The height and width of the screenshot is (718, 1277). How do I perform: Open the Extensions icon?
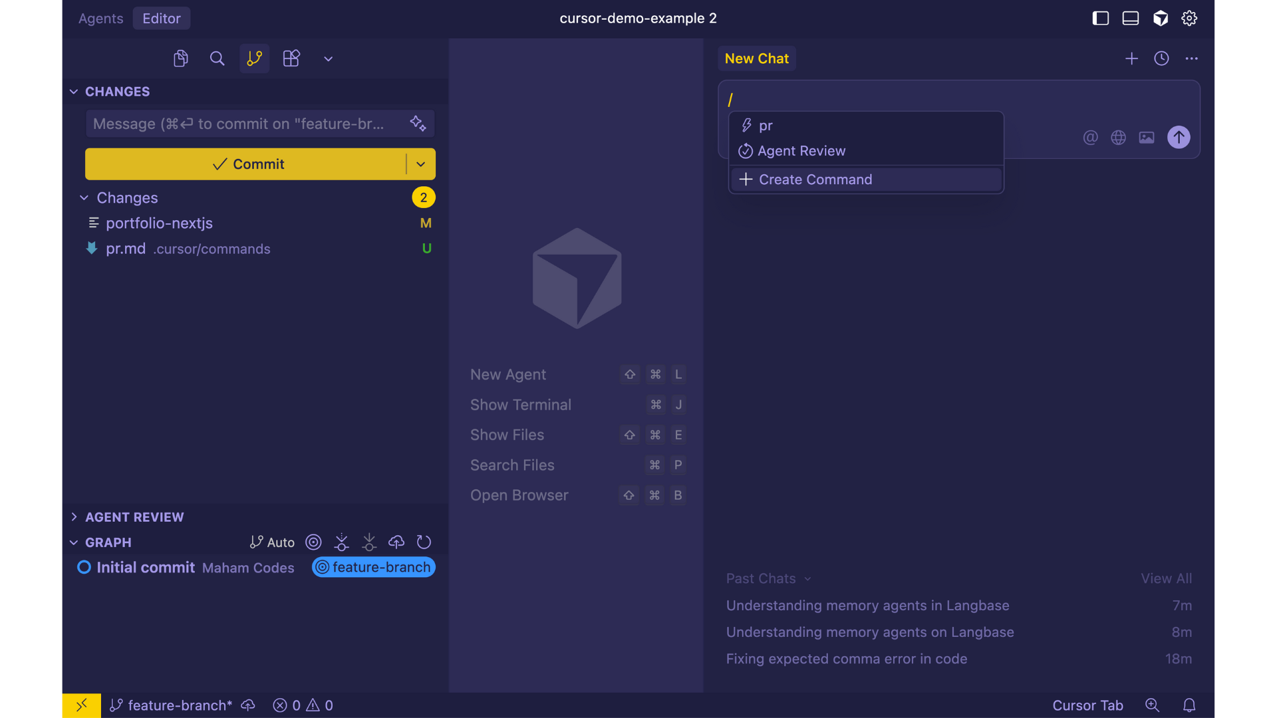point(291,59)
